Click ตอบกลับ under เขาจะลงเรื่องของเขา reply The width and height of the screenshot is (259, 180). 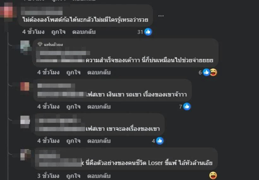99,141
